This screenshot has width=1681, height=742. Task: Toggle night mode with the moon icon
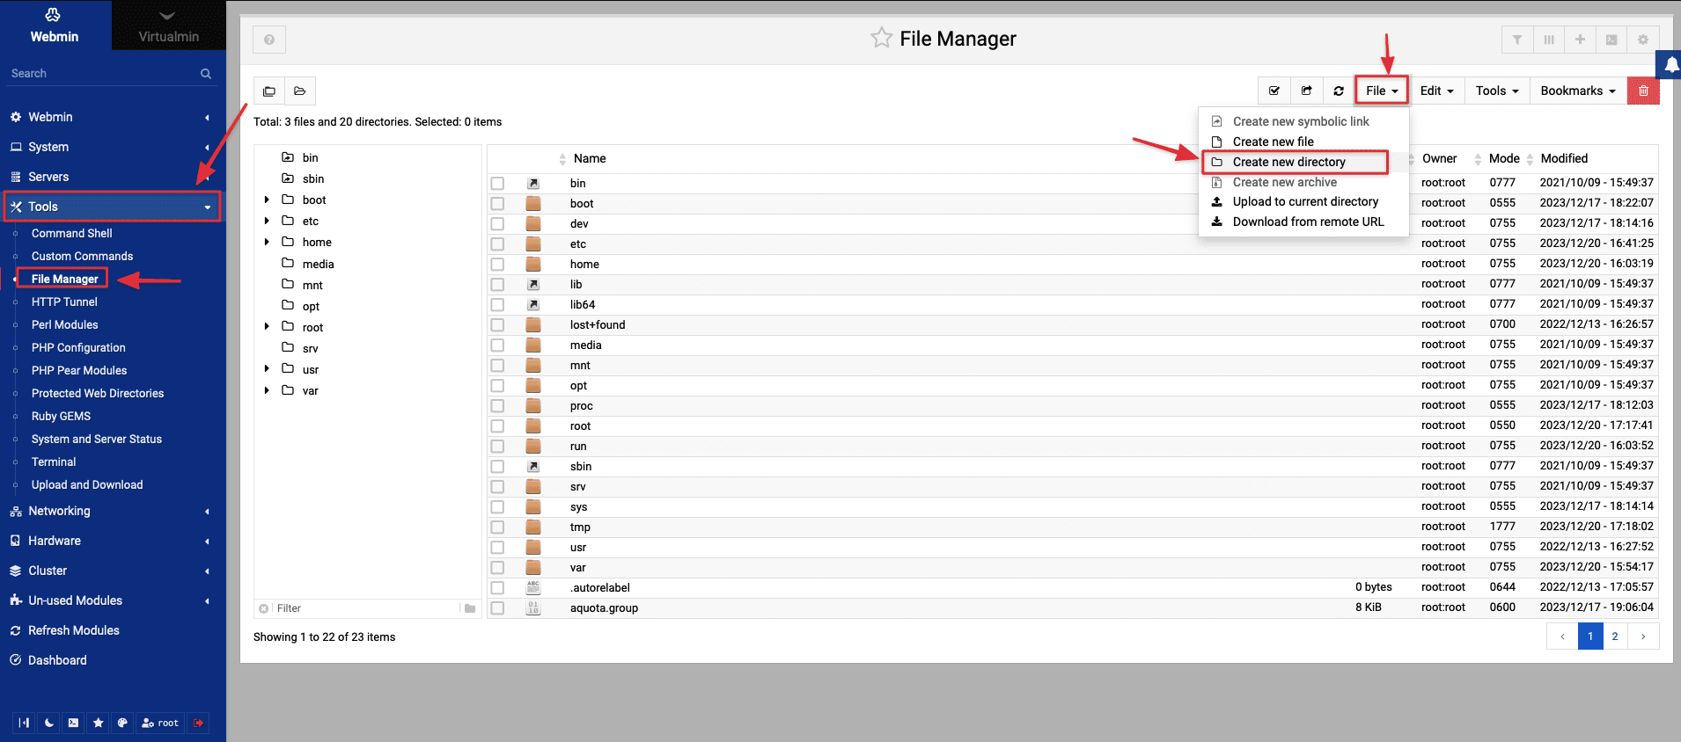pyautogui.click(x=49, y=723)
